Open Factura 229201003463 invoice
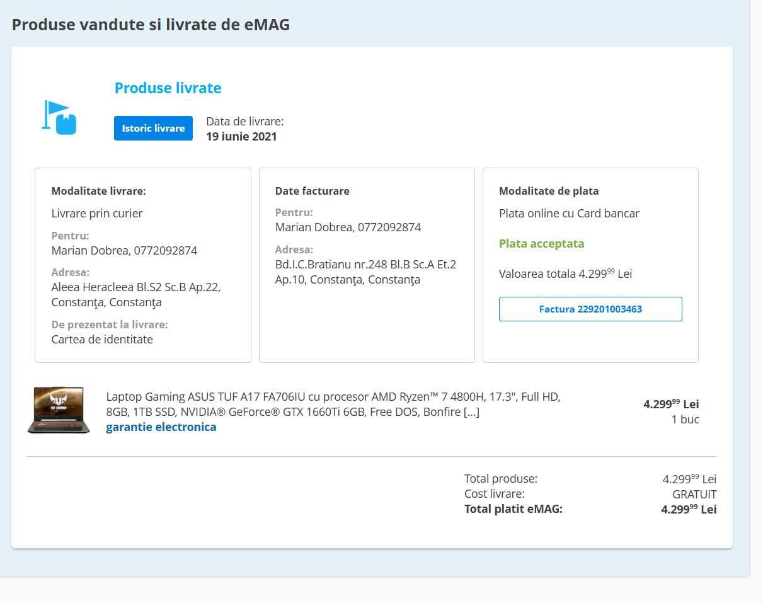The image size is (763, 603). pos(590,309)
